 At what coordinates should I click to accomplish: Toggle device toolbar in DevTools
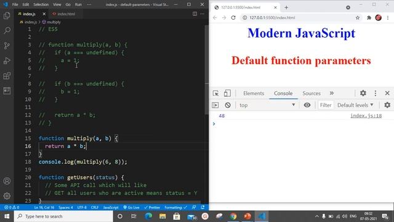click(227, 93)
